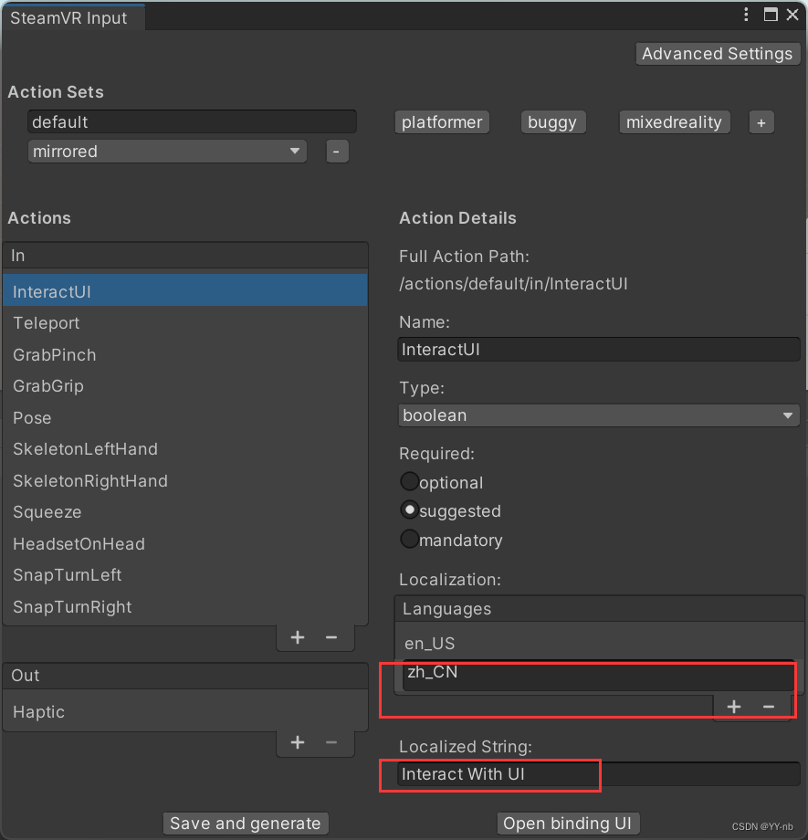Click the Out actions list header
The height and width of the screenshot is (840, 808).
185,676
